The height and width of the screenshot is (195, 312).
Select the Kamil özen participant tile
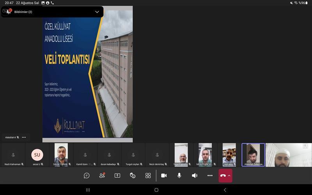click(x=85, y=155)
